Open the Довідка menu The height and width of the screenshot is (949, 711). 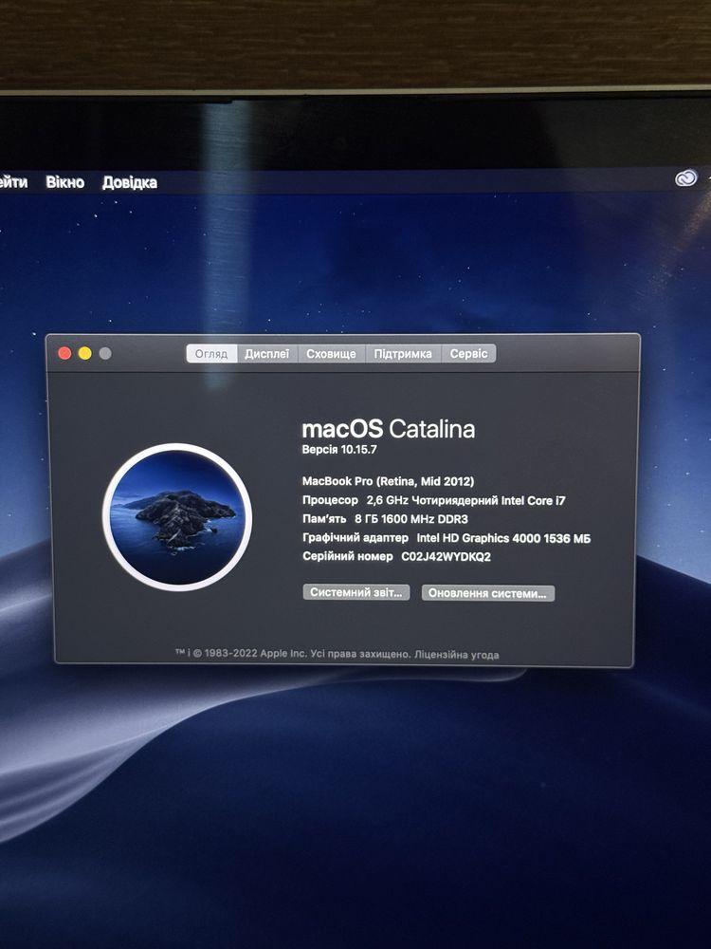tap(130, 183)
